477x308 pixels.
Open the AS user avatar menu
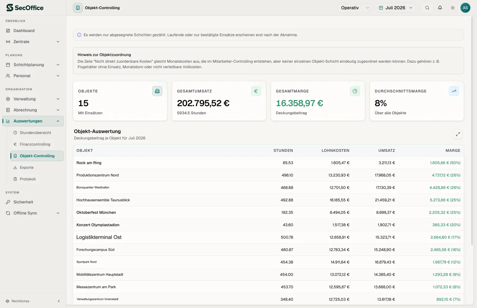coord(465,8)
